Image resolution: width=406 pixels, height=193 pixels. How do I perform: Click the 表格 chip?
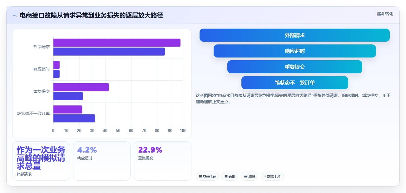[x=230, y=176]
